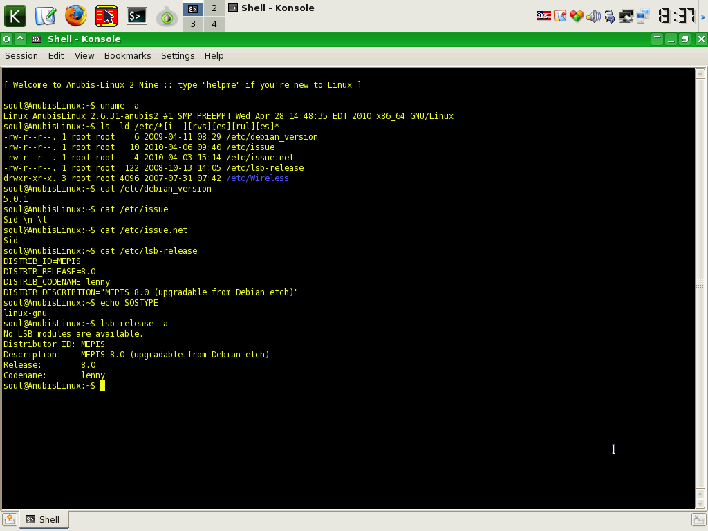Launch the terminal panel icon
The width and height of the screenshot is (708, 531).
[137, 17]
